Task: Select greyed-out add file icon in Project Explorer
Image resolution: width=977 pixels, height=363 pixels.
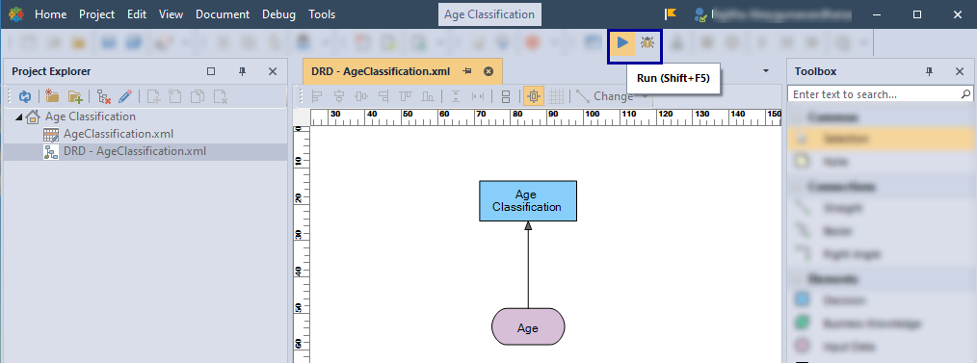Action: [153, 96]
